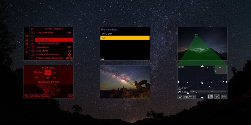This screenshot has width=251, height=125.
Task: Tap the DISP.Reset button
Action: click(190, 97)
